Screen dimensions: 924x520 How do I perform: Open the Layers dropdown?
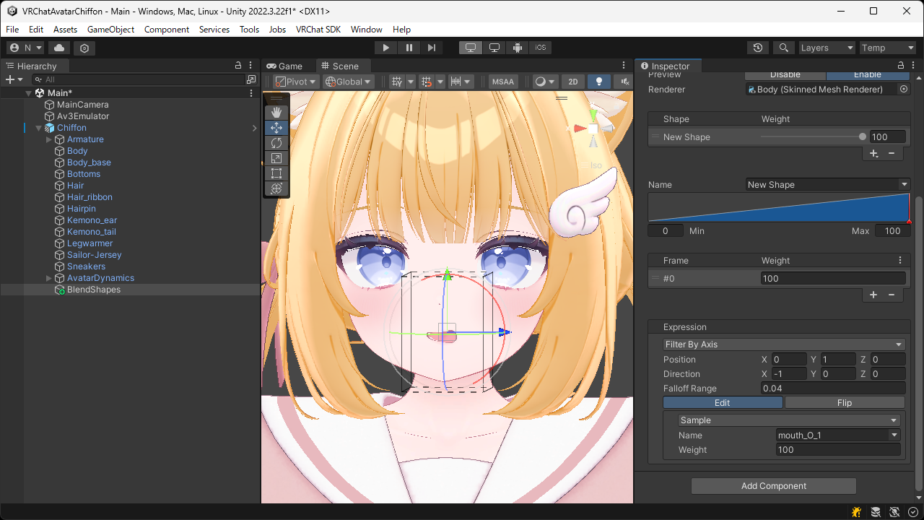[x=827, y=48]
